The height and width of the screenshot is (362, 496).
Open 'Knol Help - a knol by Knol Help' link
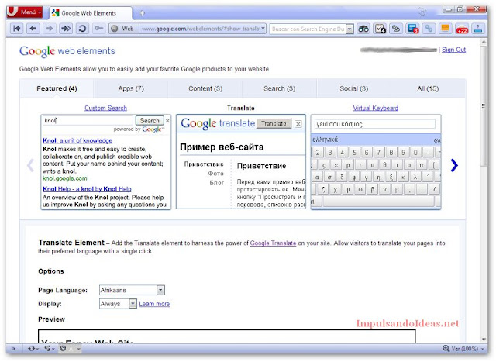pos(87,189)
